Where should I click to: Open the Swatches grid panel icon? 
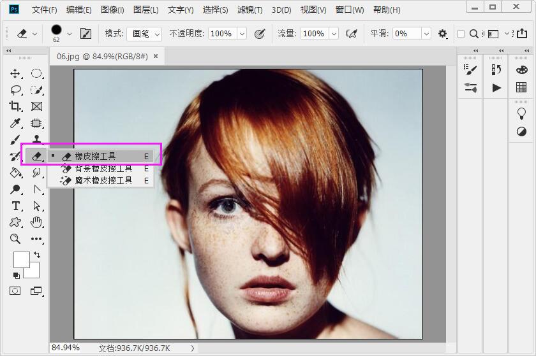click(x=521, y=87)
